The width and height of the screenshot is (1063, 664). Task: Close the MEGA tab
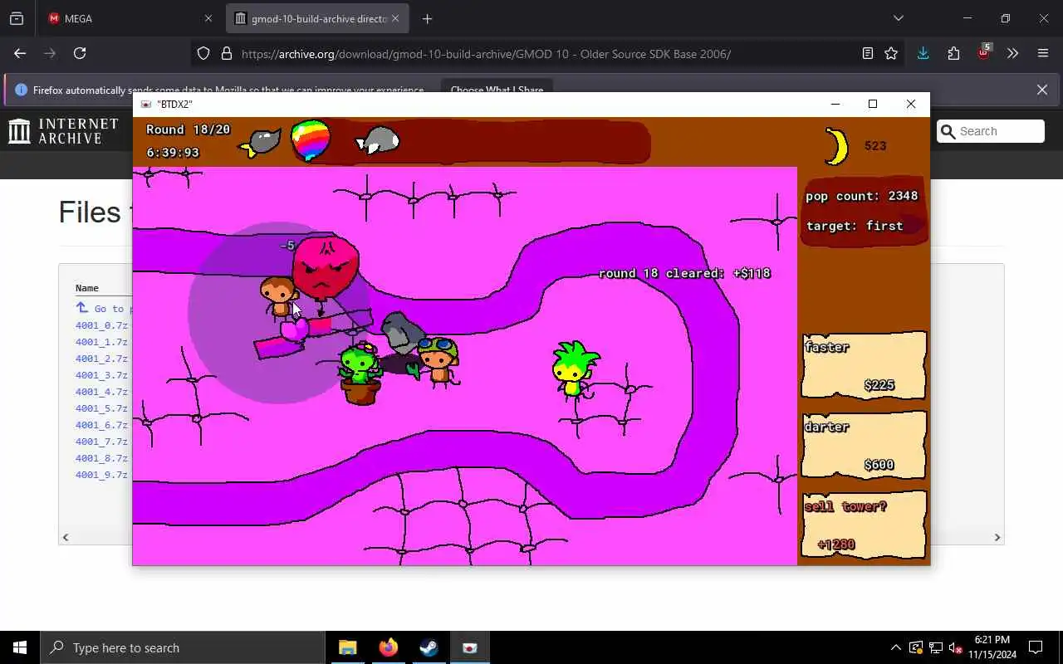[x=208, y=18]
